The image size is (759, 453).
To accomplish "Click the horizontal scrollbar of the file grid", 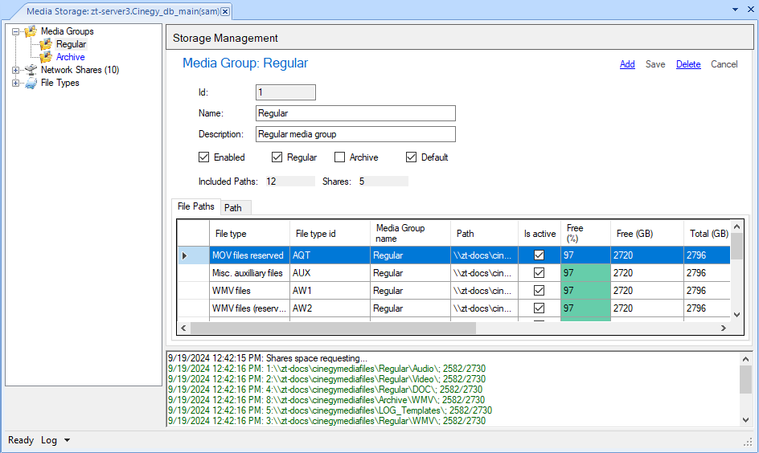I will point(332,328).
